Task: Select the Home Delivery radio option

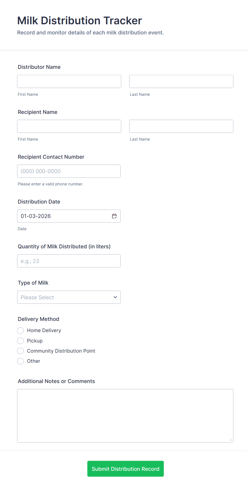Action: [21, 330]
